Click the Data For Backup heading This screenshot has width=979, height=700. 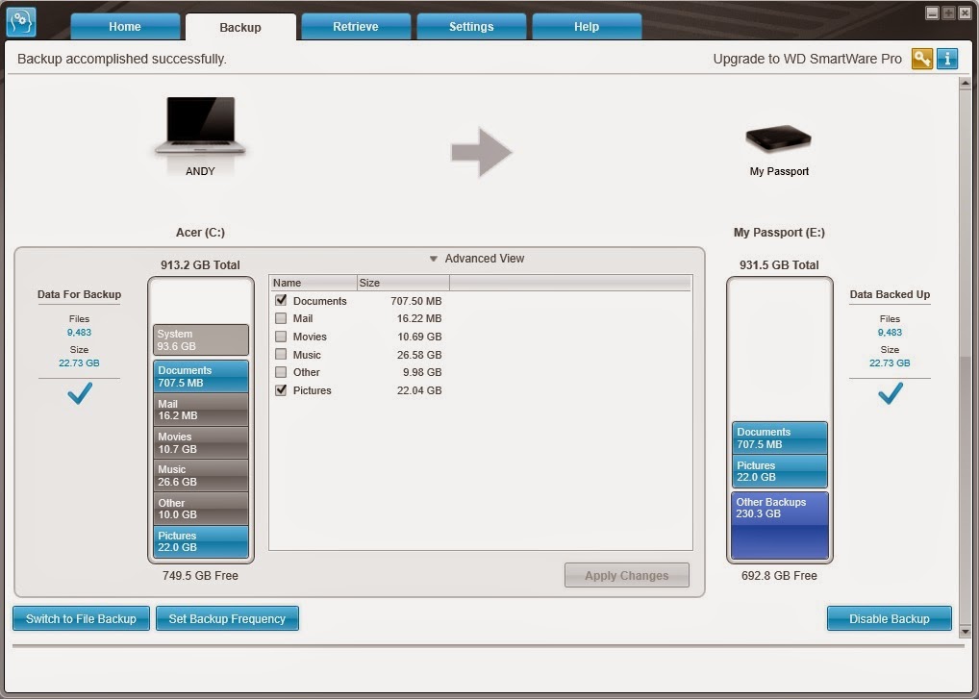79,294
